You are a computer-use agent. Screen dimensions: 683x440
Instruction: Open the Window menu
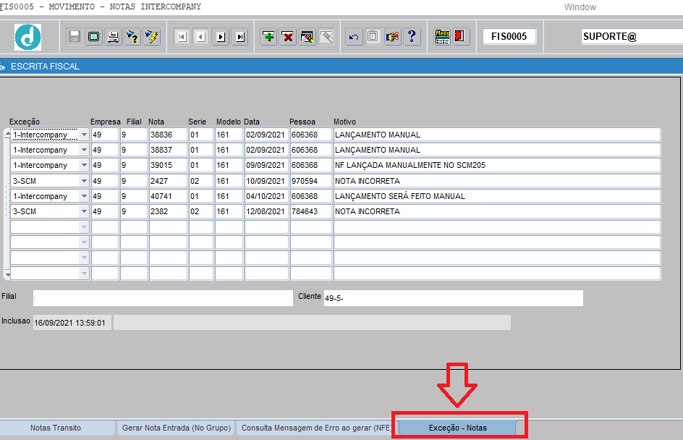point(580,7)
